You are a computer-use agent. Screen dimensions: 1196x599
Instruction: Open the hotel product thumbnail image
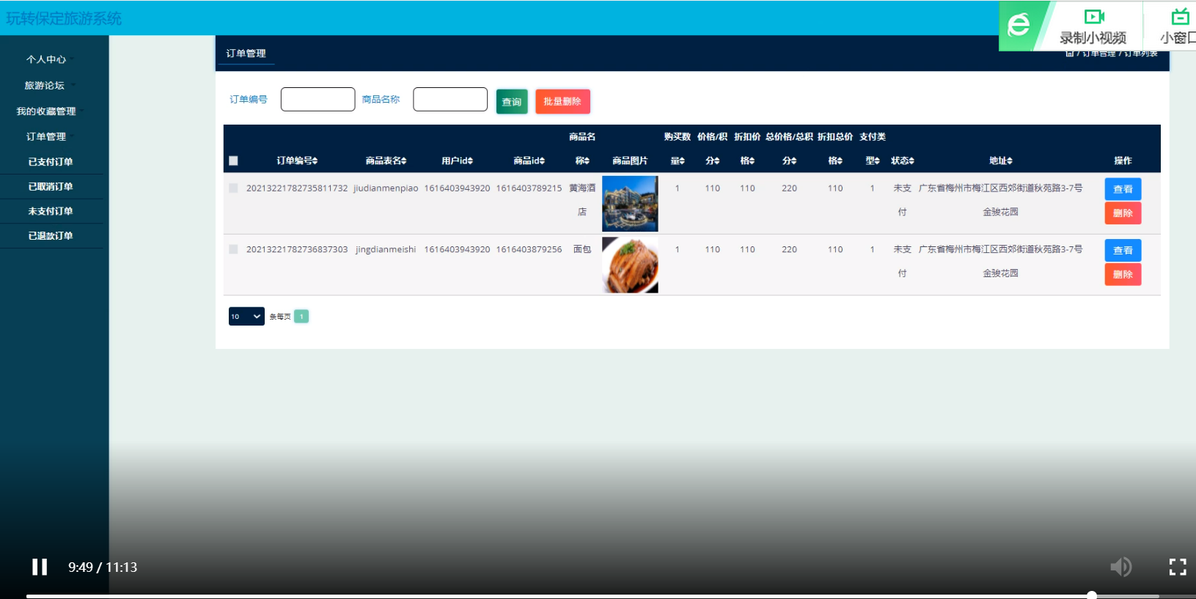click(630, 204)
